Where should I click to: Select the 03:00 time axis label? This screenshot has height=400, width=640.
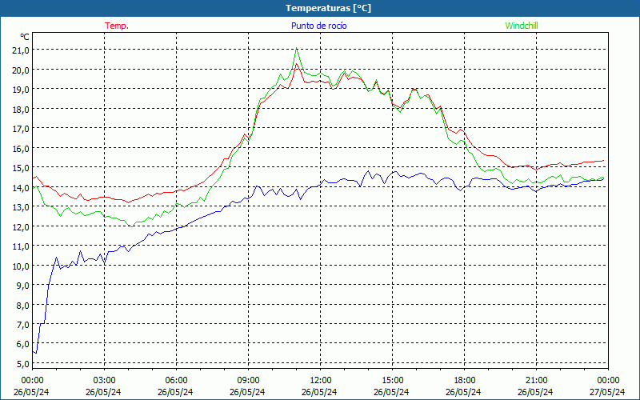point(104,380)
